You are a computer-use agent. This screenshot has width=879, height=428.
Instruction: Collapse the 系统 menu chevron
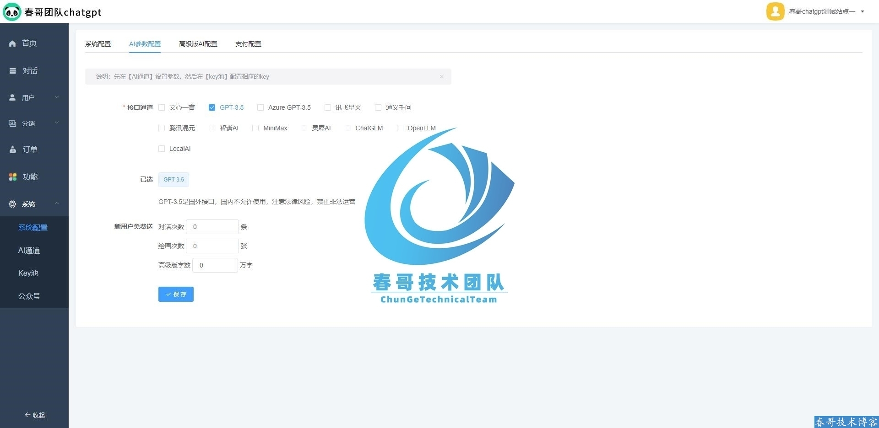click(57, 203)
